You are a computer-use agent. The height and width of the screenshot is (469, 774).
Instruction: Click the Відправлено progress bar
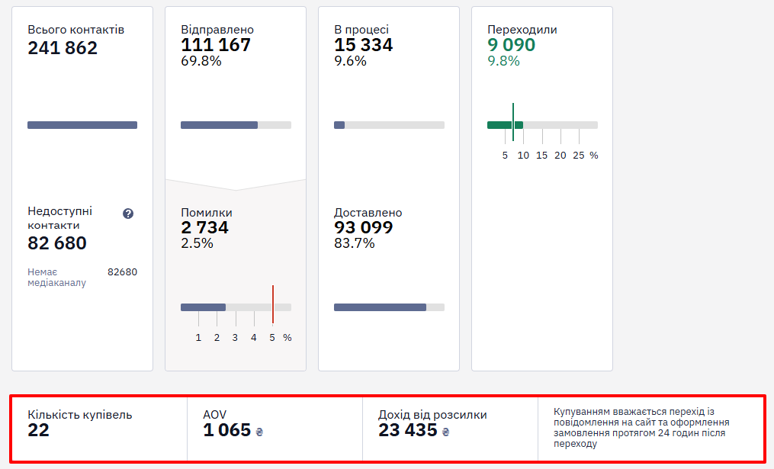point(236,125)
